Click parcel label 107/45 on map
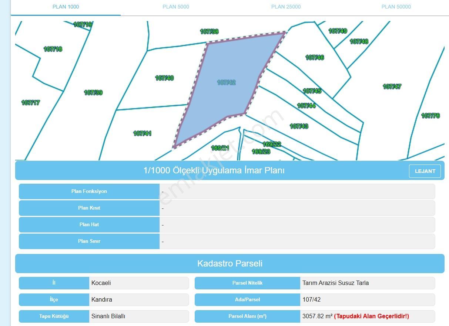Screen dimensions: 449x326 click(x=312, y=91)
